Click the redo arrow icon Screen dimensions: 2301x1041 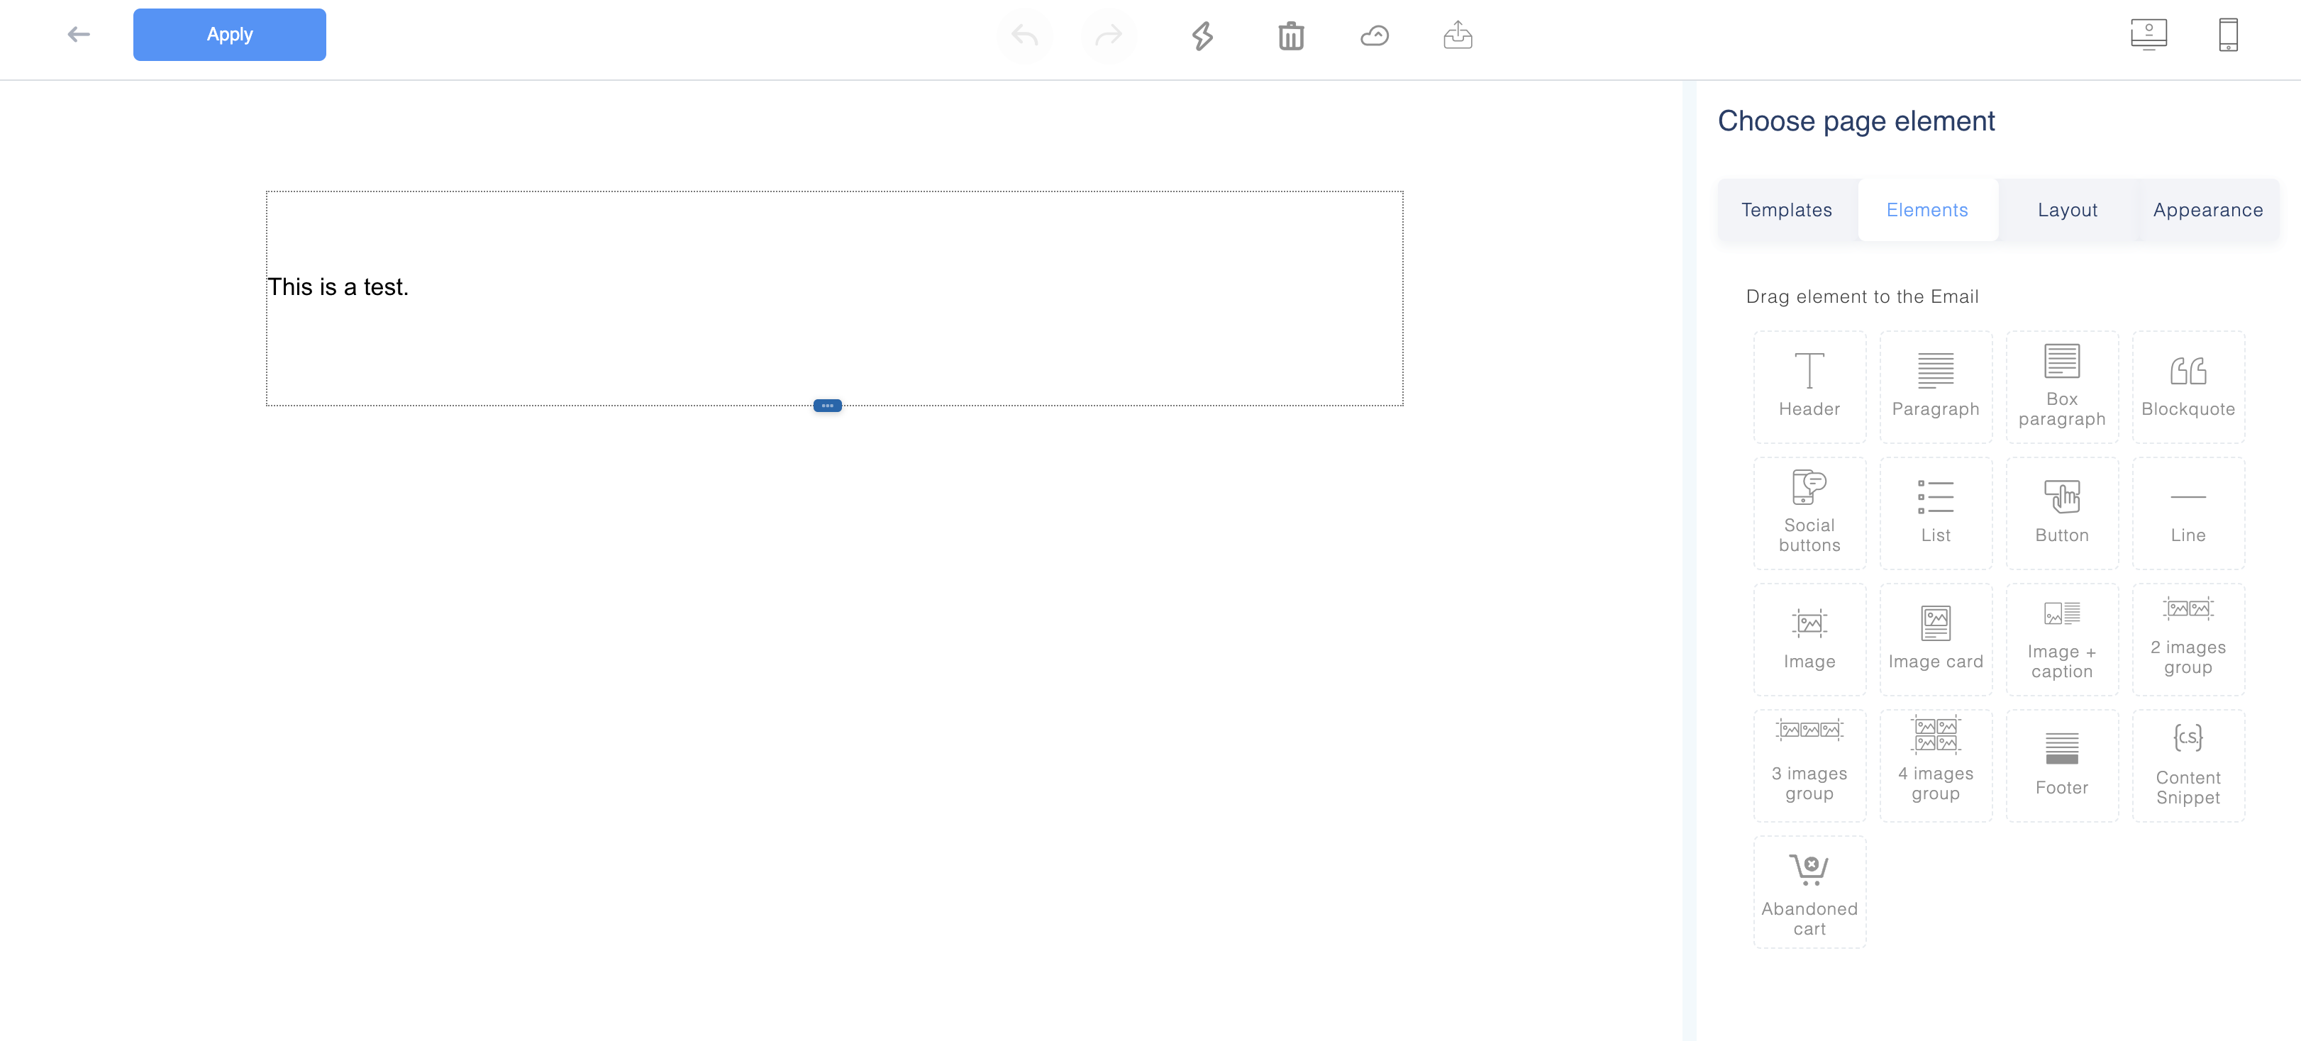coord(1109,32)
